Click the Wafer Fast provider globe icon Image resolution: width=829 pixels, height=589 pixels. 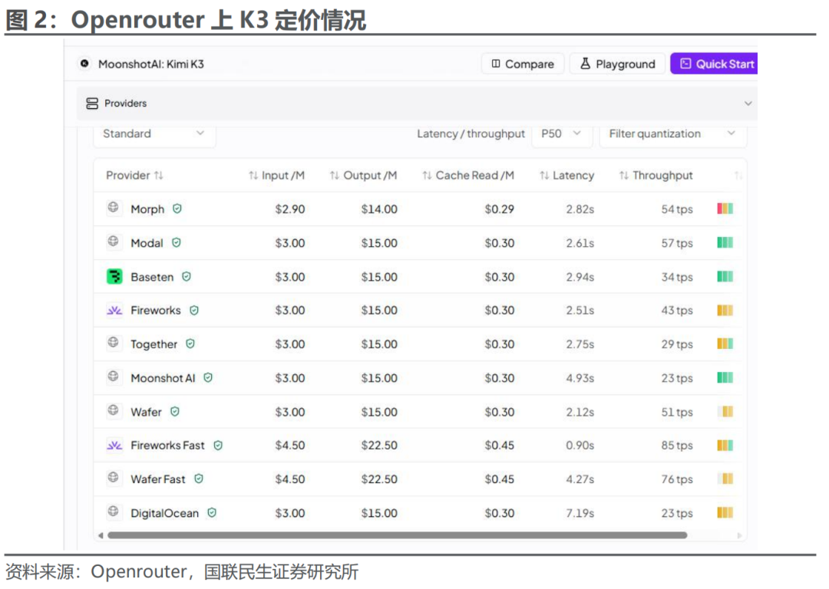coord(113,478)
